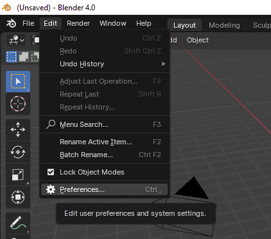Switch to the Layout workspace tab
271x239 pixels.
pyautogui.click(x=184, y=25)
